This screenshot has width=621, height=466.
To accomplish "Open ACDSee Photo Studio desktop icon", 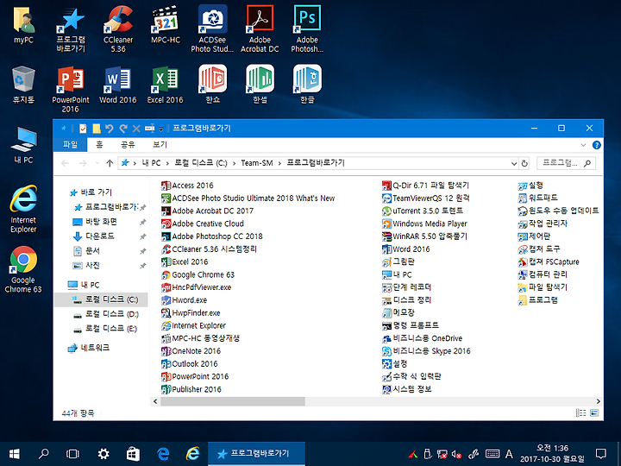I will click(213, 29).
